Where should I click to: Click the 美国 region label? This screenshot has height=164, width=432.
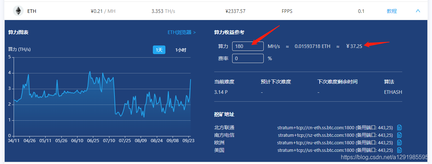[x=219, y=150]
